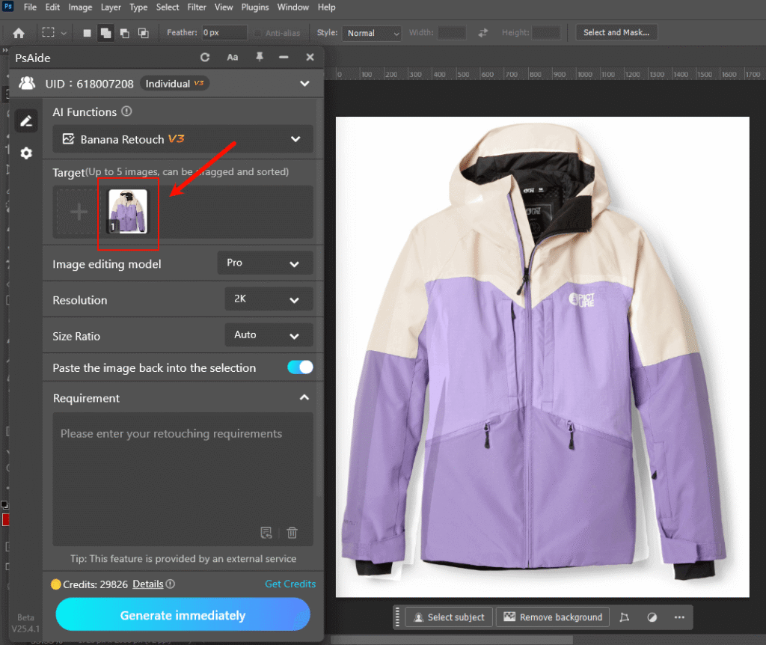Click the Home icon in Photoshop toolbar

[19, 32]
